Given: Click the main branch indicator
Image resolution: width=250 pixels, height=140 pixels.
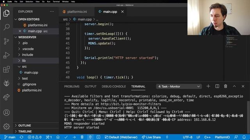Looking at the screenshot, I should (x=10, y=137).
